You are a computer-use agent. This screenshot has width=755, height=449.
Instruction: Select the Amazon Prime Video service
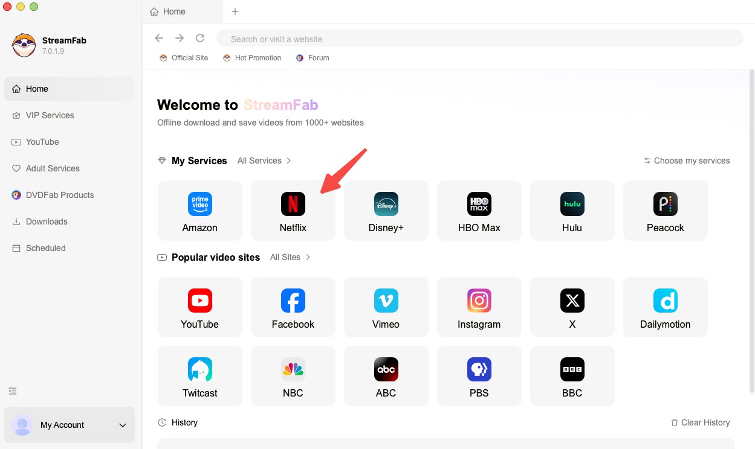[x=199, y=210]
